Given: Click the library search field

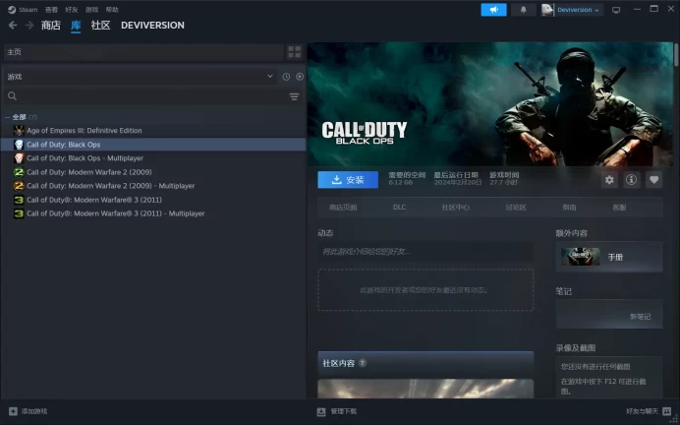Looking at the screenshot, I should [x=145, y=96].
